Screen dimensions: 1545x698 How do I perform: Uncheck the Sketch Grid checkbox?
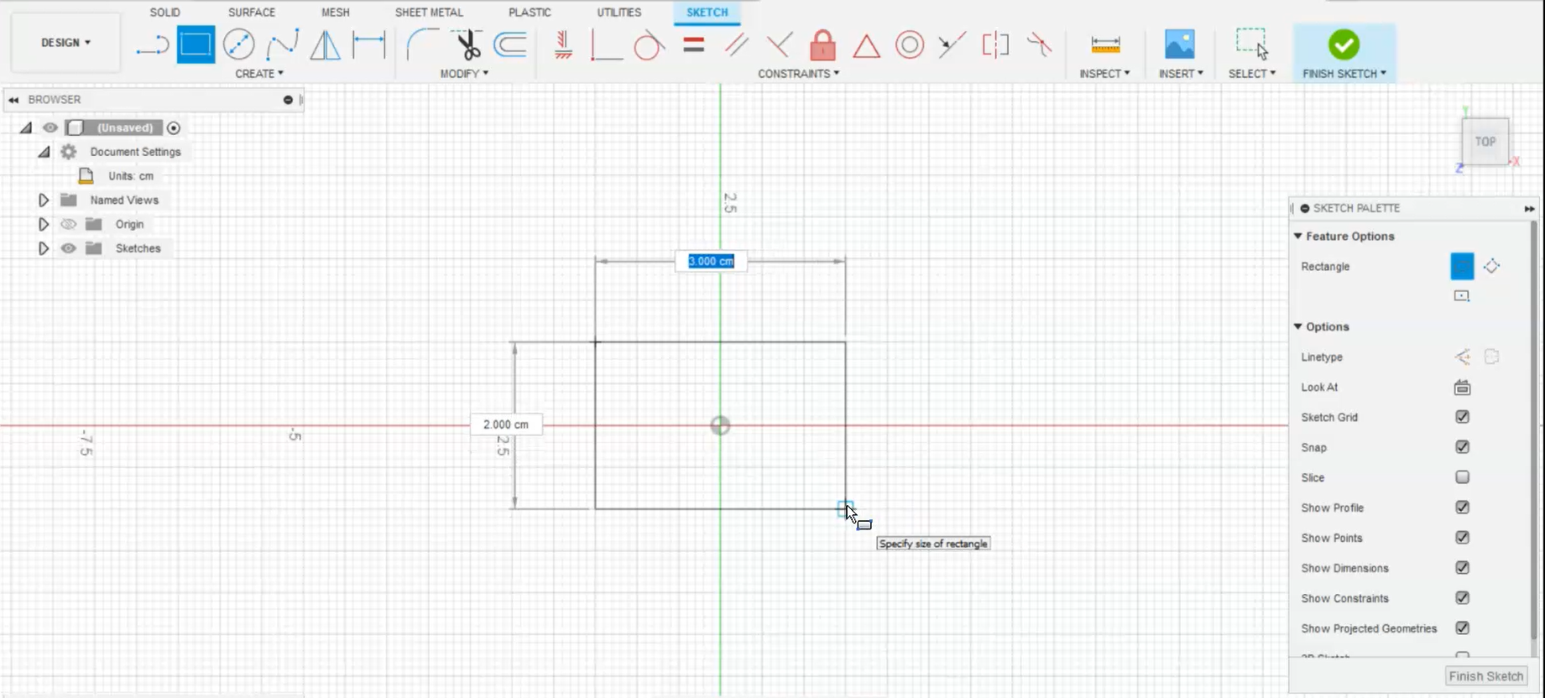coord(1462,417)
